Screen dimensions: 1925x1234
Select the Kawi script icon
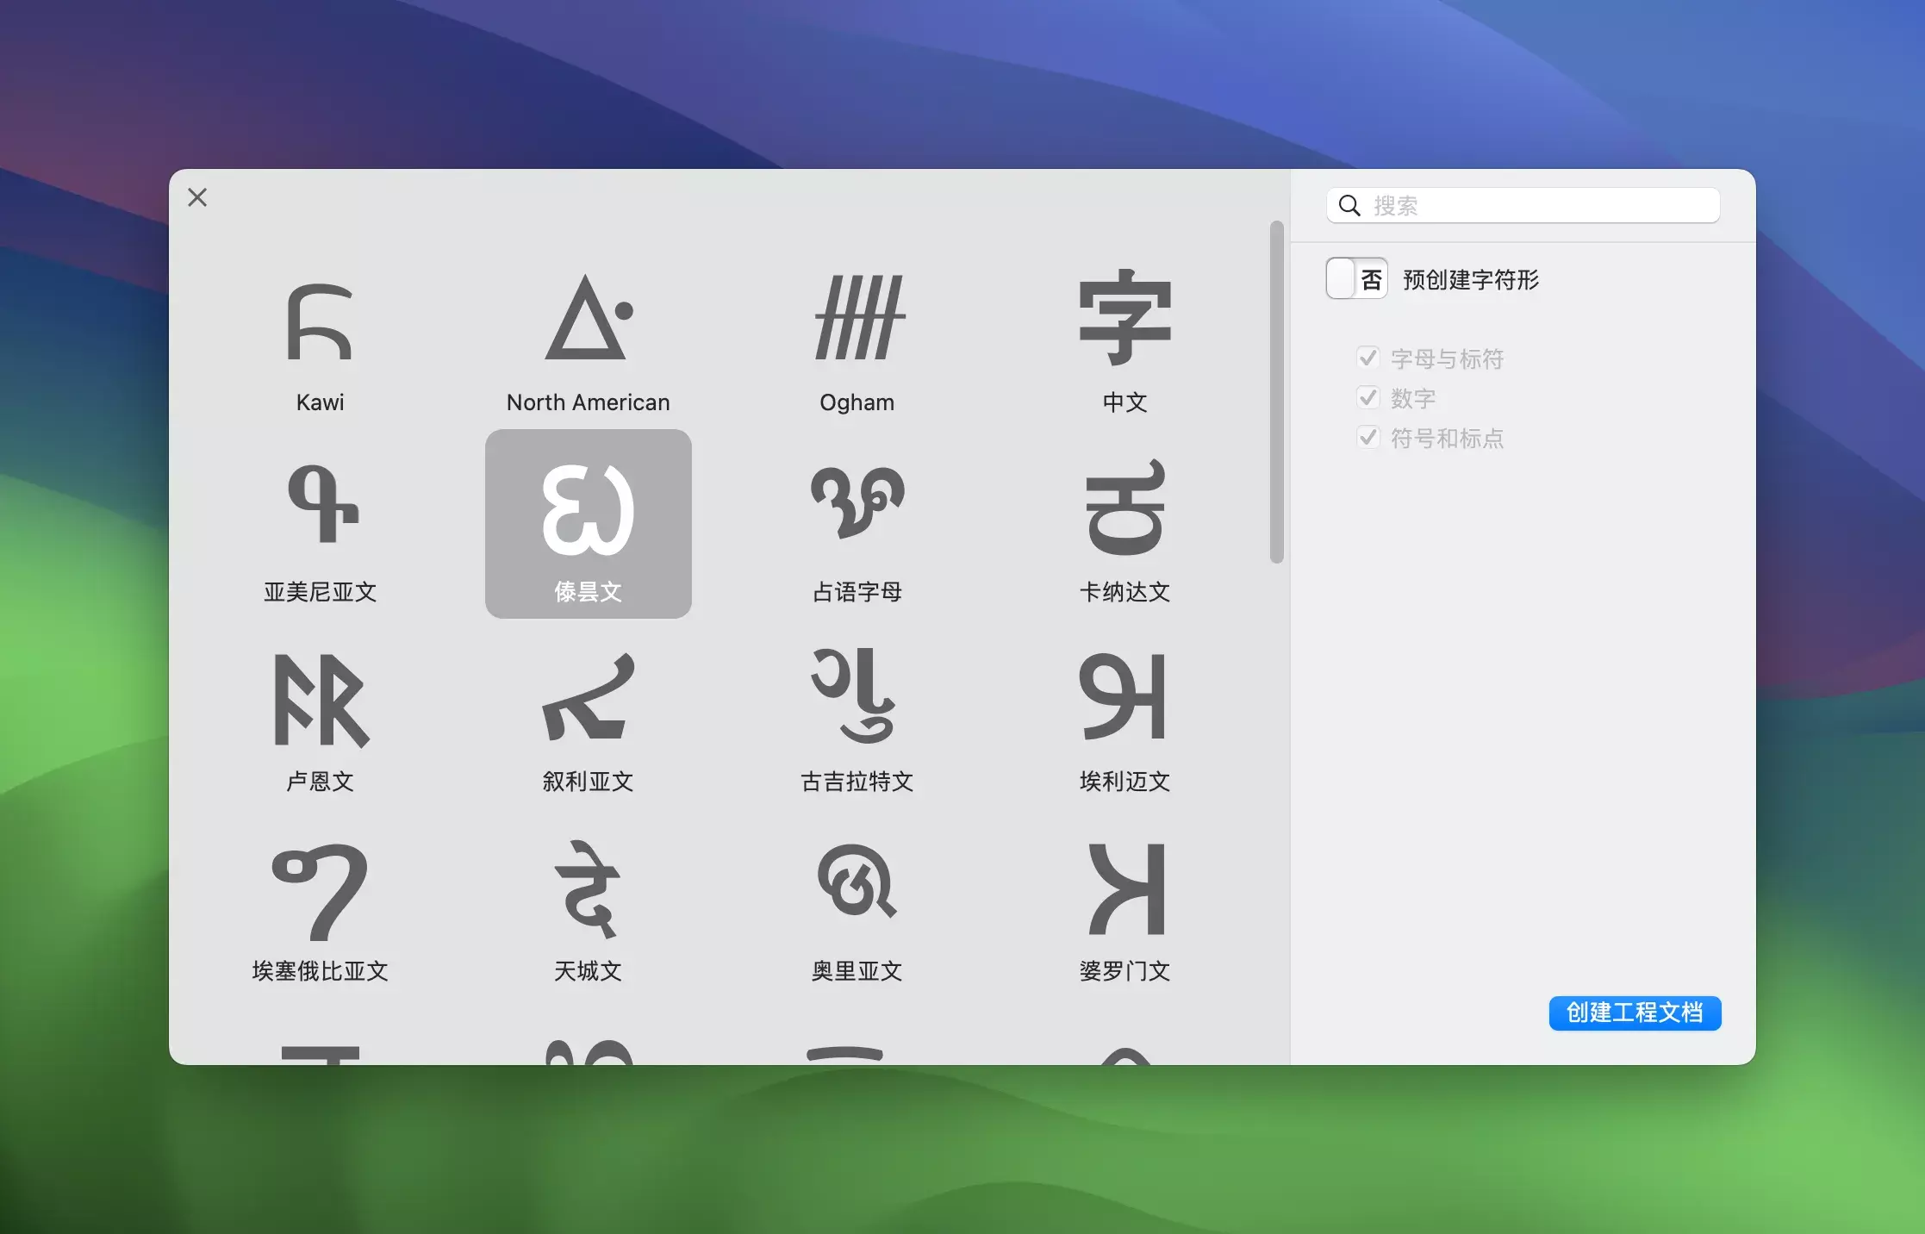tap(320, 321)
